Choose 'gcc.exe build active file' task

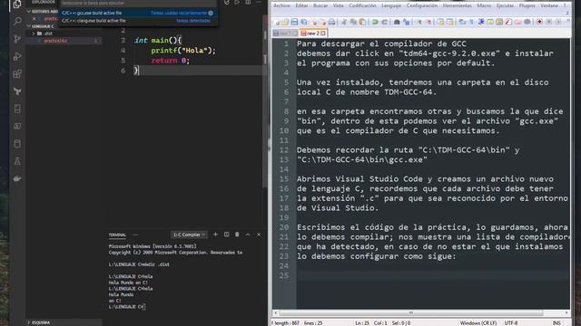tap(137, 13)
